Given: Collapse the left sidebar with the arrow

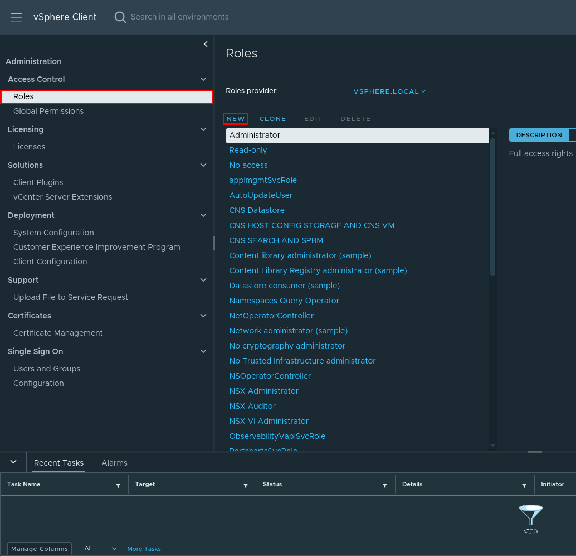Looking at the screenshot, I should pyautogui.click(x=206, y=44).
